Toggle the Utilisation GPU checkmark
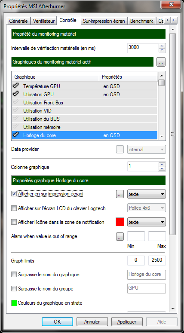Screen dimensions: 184x333 16,94
